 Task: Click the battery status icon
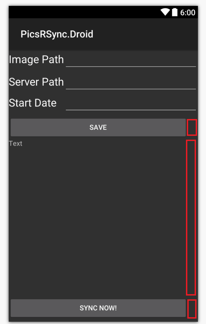click(x=175, y=12)
